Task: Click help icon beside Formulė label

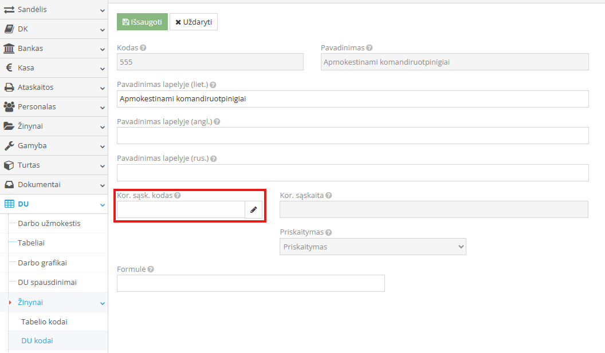Action: [x=151, y=269]
